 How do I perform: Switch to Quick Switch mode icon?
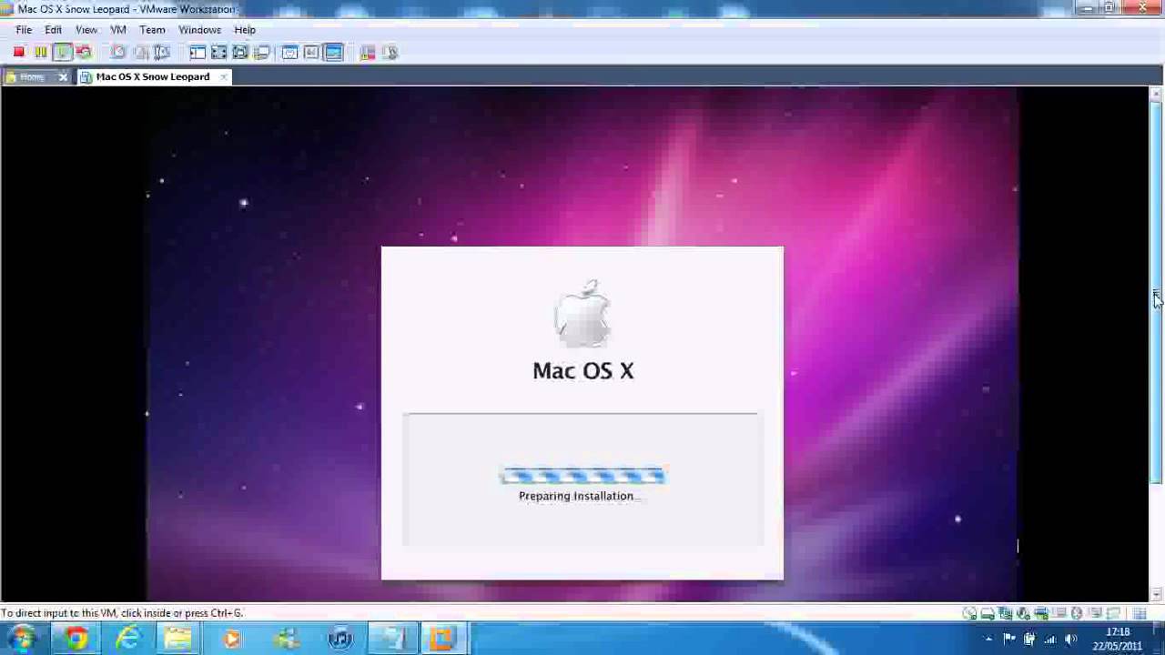click(x=219, y=53)
